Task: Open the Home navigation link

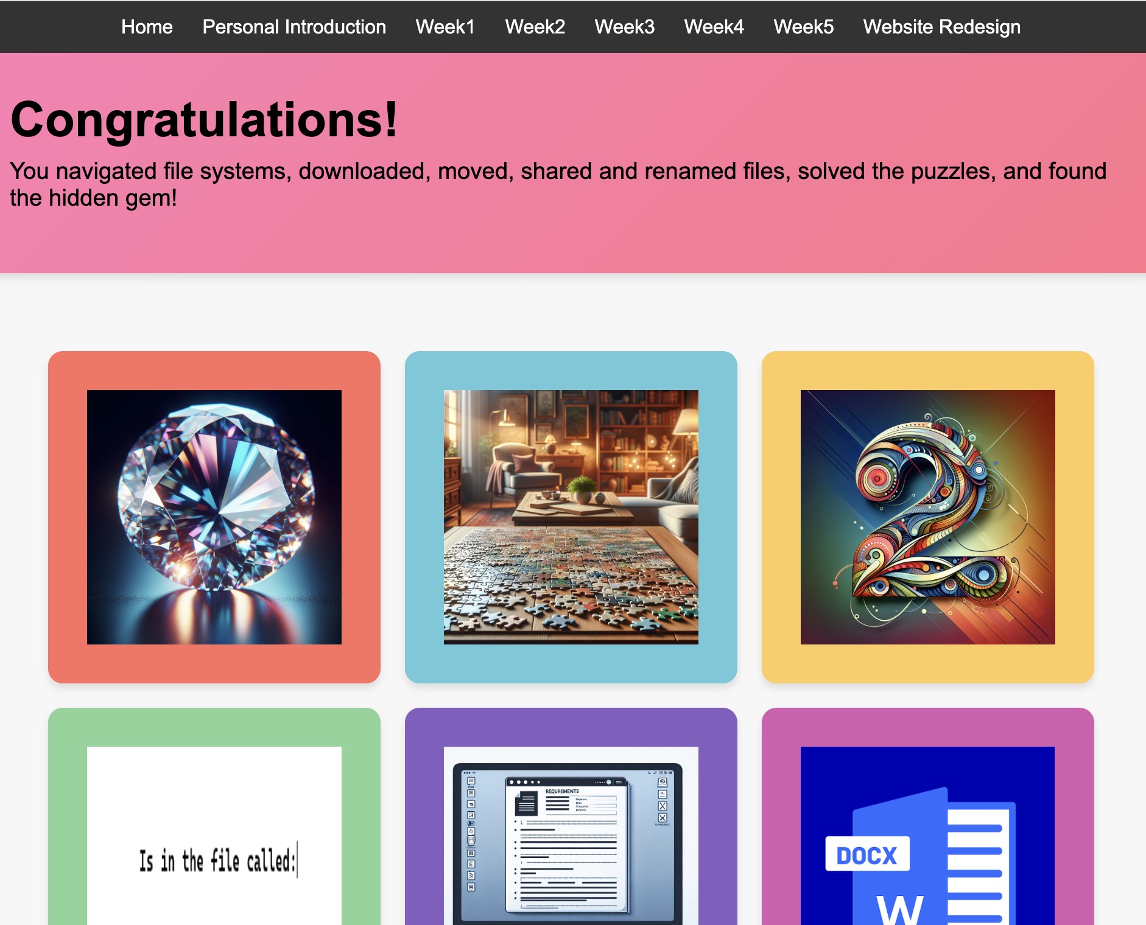Action: point(147,27)
